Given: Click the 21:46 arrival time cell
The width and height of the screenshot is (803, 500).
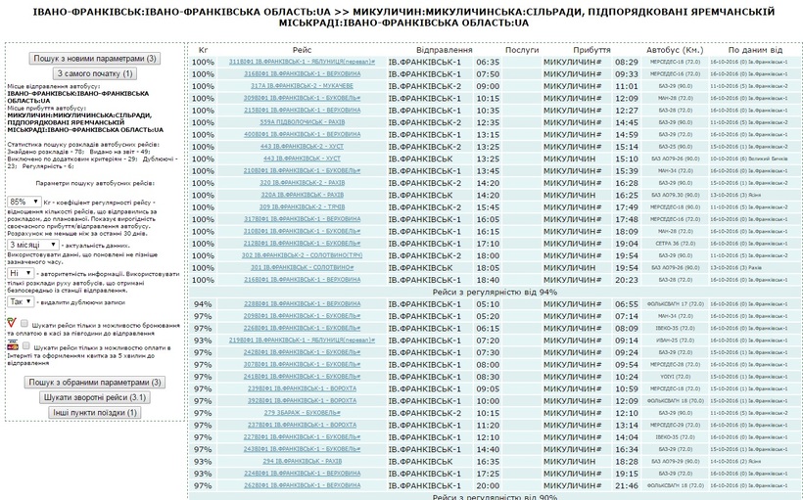Looking at the screenshot, I should click(x=627, y=485).
